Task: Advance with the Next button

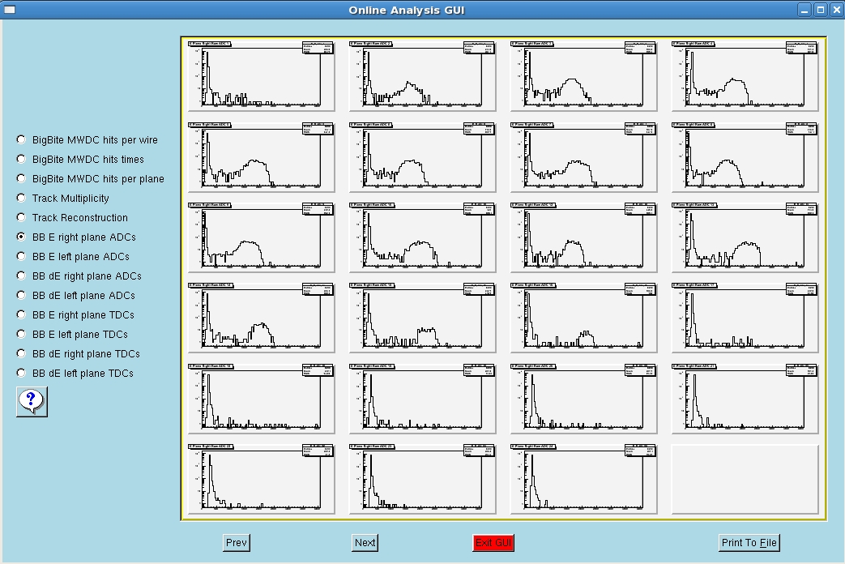Action: pos(365,542)
